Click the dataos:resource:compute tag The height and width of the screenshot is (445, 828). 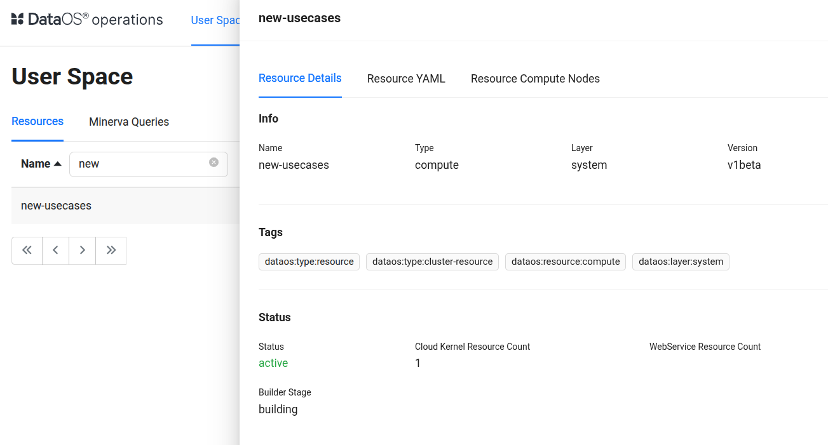tap(566, 262)
